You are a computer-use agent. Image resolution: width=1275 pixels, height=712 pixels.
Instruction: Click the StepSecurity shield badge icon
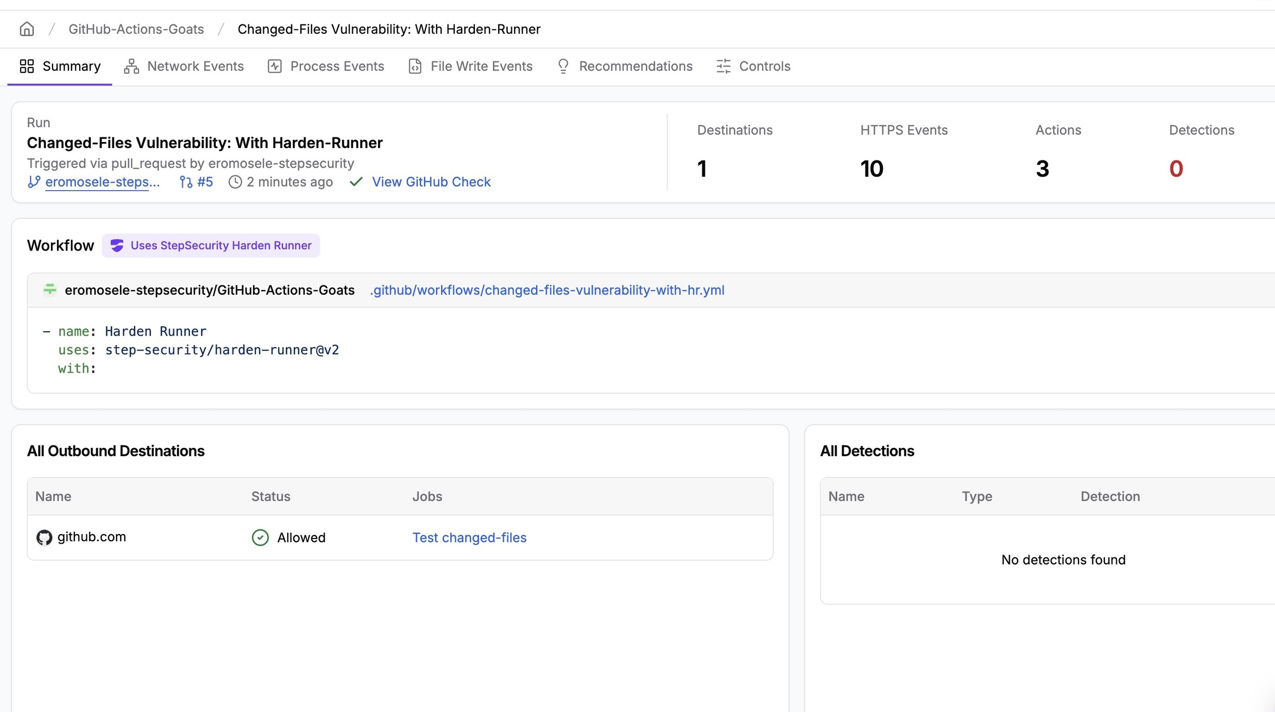(117, 245)
